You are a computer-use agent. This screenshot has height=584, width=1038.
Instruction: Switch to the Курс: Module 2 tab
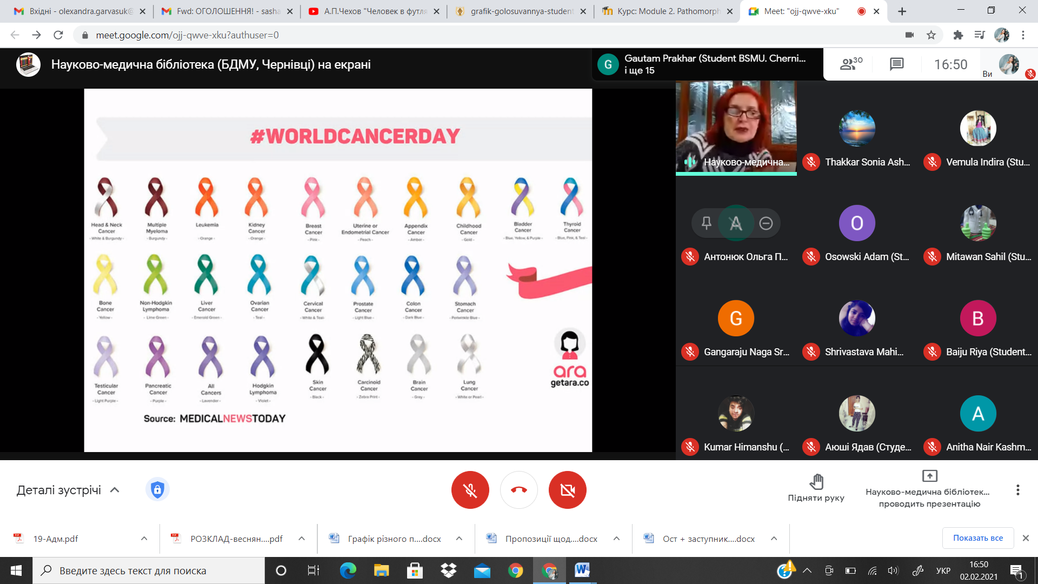[x=668, y=11]
